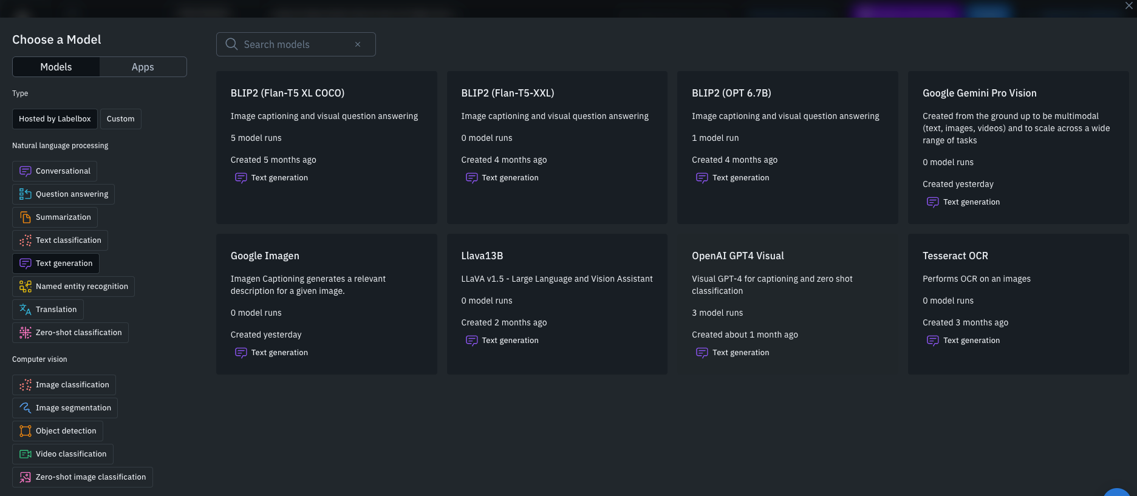Select the Google Gemini Pro Vision card
Screen dimensions: 1137x496
(x=1018, y=147)
